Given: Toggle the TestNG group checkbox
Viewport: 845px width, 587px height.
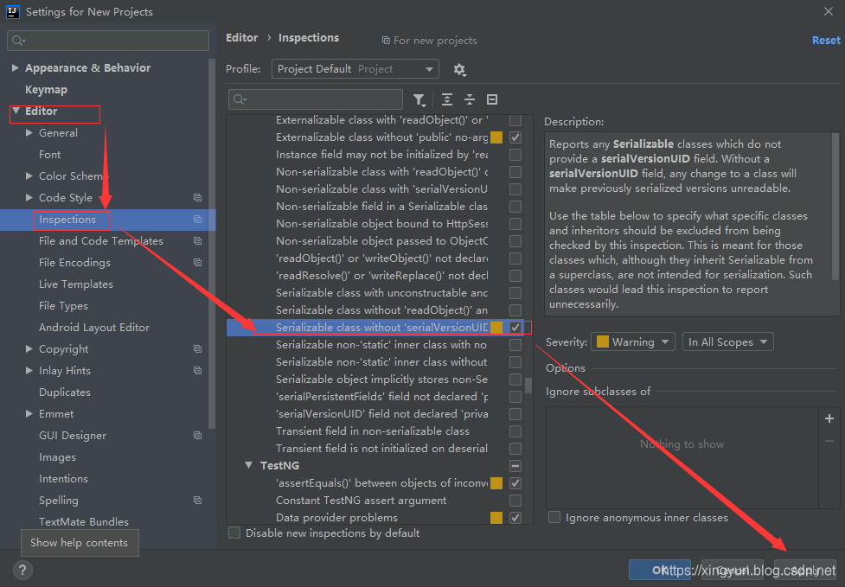Looking at the screenshot, I should coord(515,466).
